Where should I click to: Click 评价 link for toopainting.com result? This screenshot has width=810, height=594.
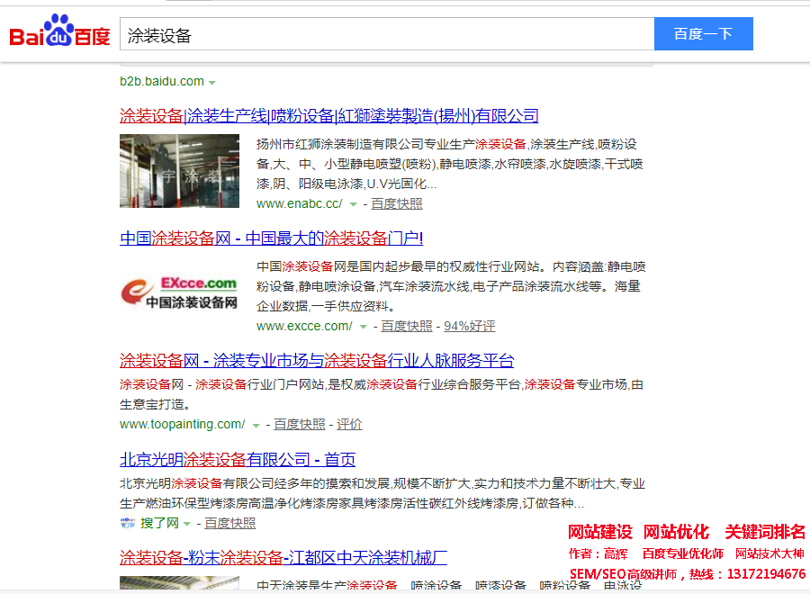pyautogui.click(x=349, y=424)
